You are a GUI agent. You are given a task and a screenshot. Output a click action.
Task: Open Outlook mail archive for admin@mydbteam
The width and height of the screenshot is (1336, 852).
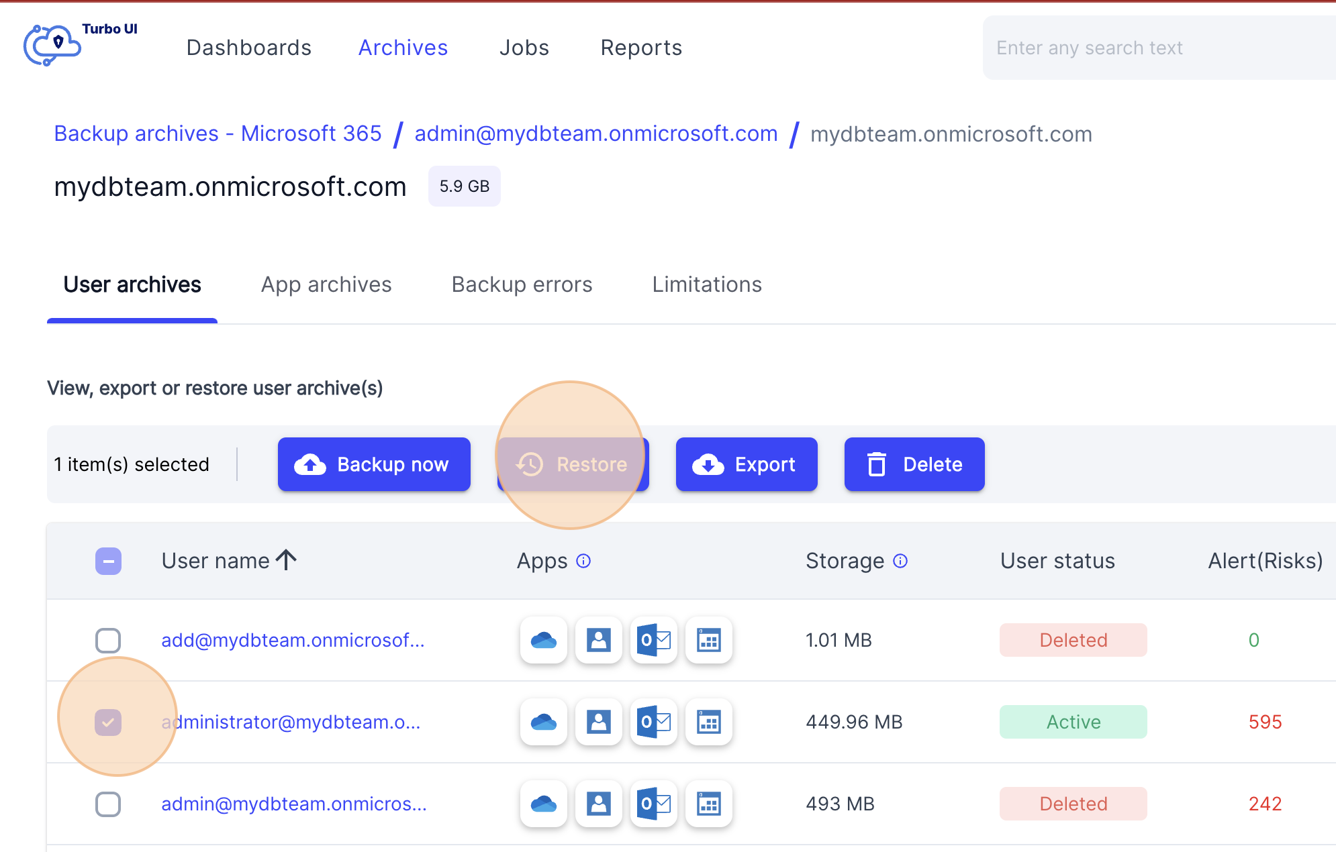click(653, 804)
